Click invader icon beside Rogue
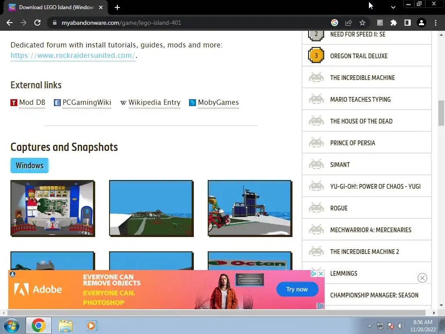 click(x=316, y=208)
